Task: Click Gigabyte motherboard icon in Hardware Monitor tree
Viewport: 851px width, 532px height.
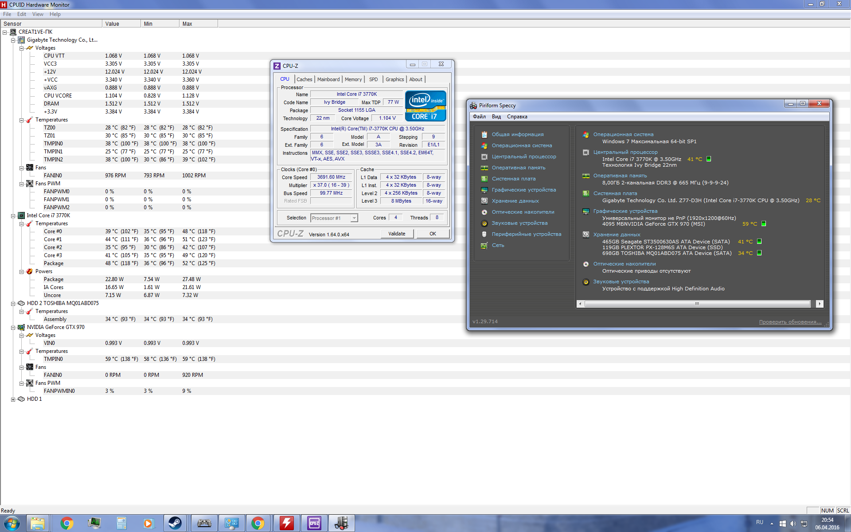Action: pyautogui.click(x=21, y=40)
